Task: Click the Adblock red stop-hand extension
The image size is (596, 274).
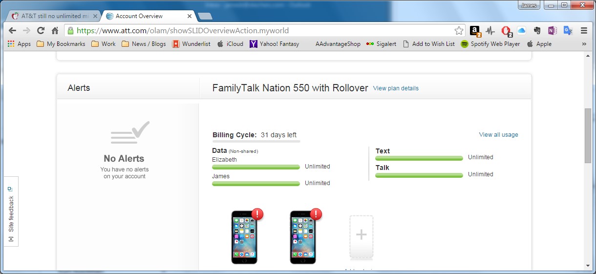Action: [507, 31]
